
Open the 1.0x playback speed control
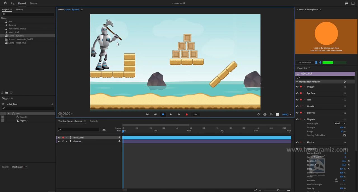[196, 114]
